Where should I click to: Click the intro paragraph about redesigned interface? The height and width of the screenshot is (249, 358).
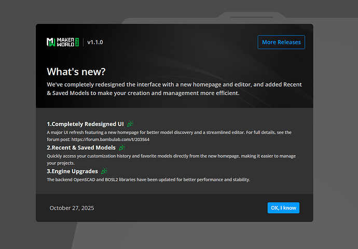174,89
